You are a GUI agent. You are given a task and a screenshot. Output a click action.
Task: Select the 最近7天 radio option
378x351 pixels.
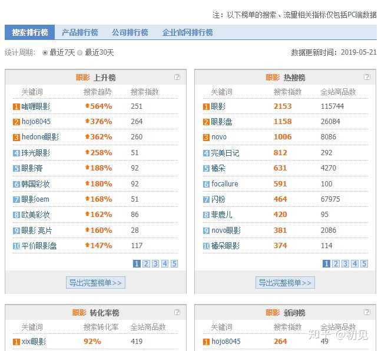click(45, 52)
